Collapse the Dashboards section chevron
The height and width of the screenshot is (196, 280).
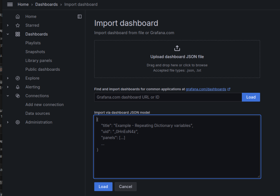coord(8,34)
